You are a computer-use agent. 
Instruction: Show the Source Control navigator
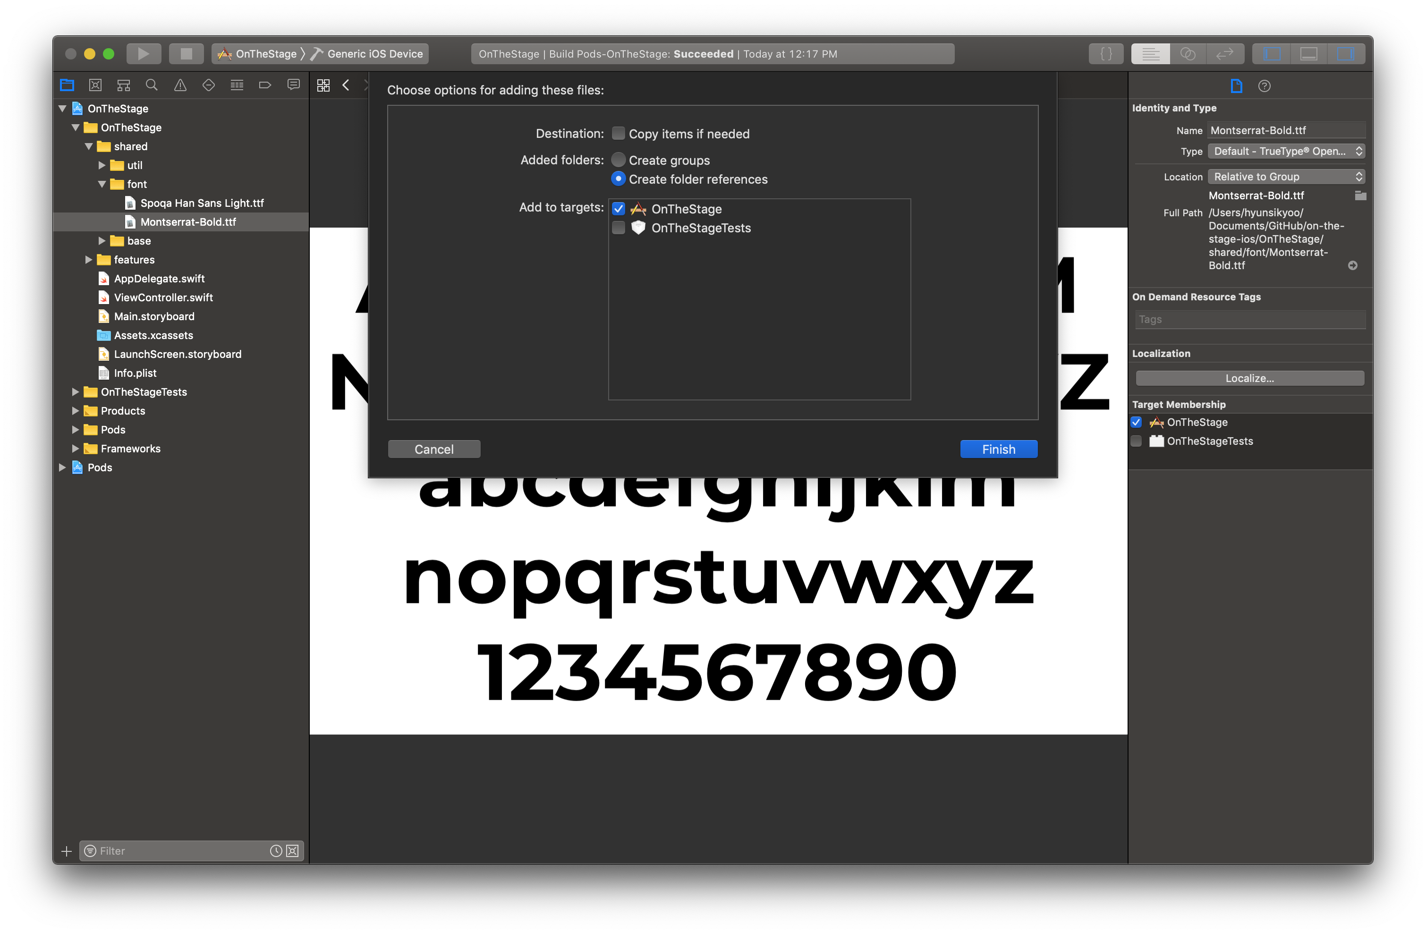[x=95, y=85]
